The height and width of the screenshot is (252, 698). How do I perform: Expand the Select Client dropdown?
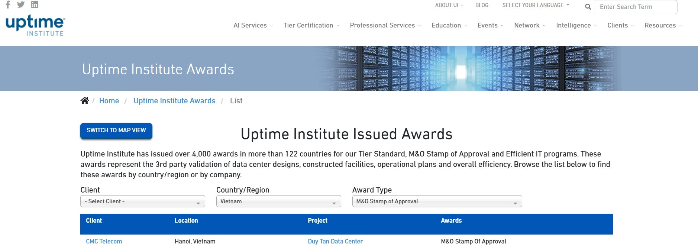[x=142, y=201]
